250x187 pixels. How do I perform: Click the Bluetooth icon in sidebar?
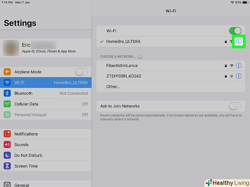[7, 93]
